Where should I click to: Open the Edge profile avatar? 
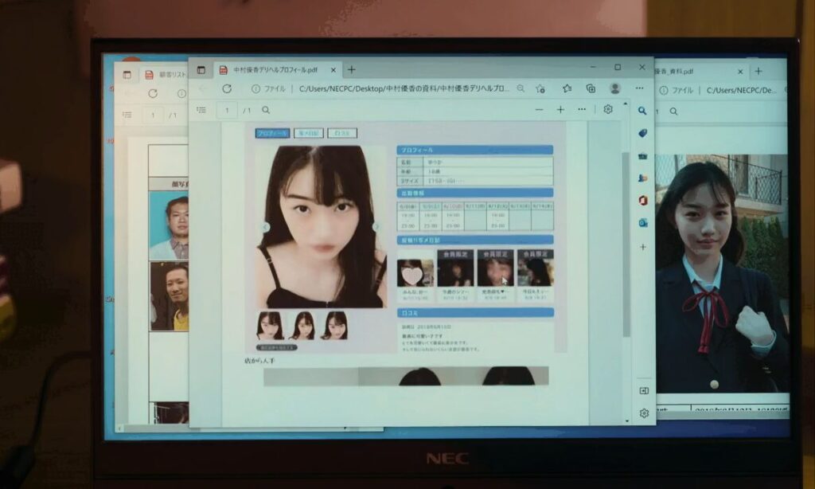coord(614,88)
